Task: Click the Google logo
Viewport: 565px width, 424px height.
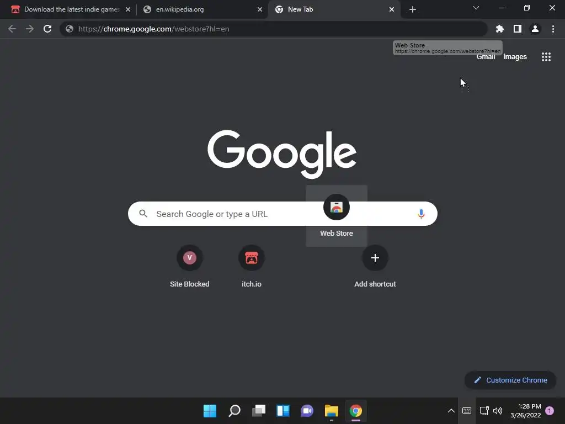Action: tap(282, 154)
